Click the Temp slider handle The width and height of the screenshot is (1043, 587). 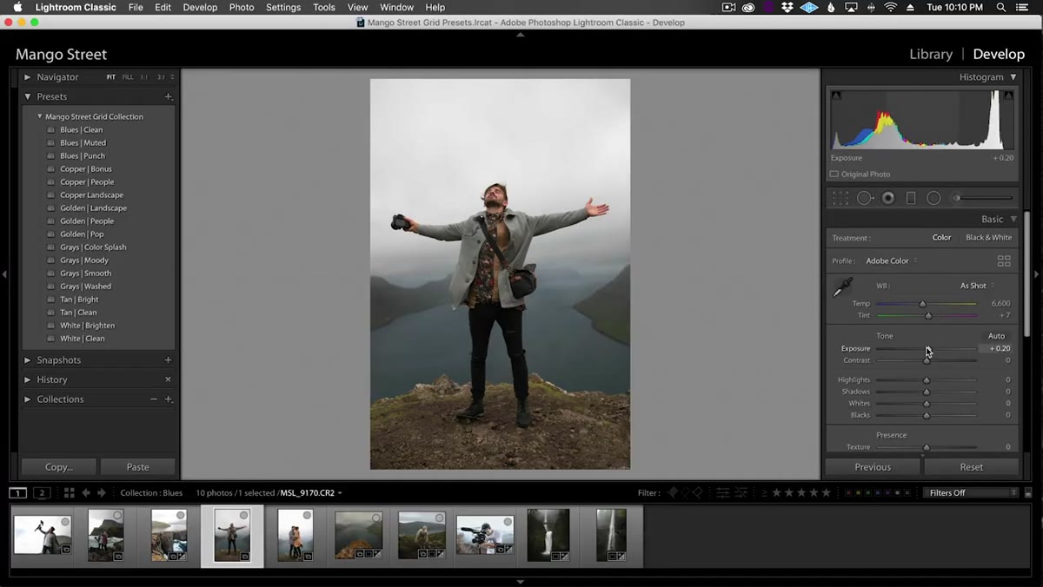click(923, 304)
